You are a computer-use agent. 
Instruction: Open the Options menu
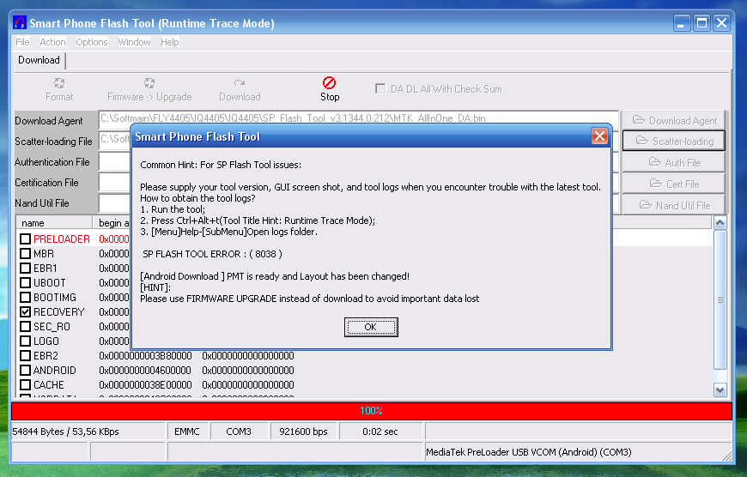(92, 42)
